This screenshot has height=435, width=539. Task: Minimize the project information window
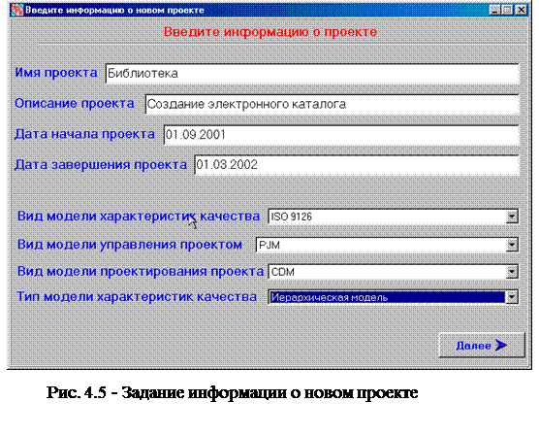pos(494,10)
